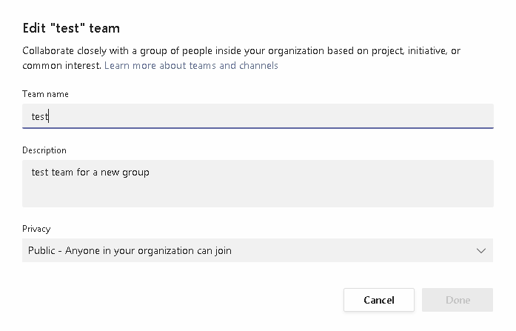Click the Description label
The image size is (516, 331).
[x=44, y=150]
